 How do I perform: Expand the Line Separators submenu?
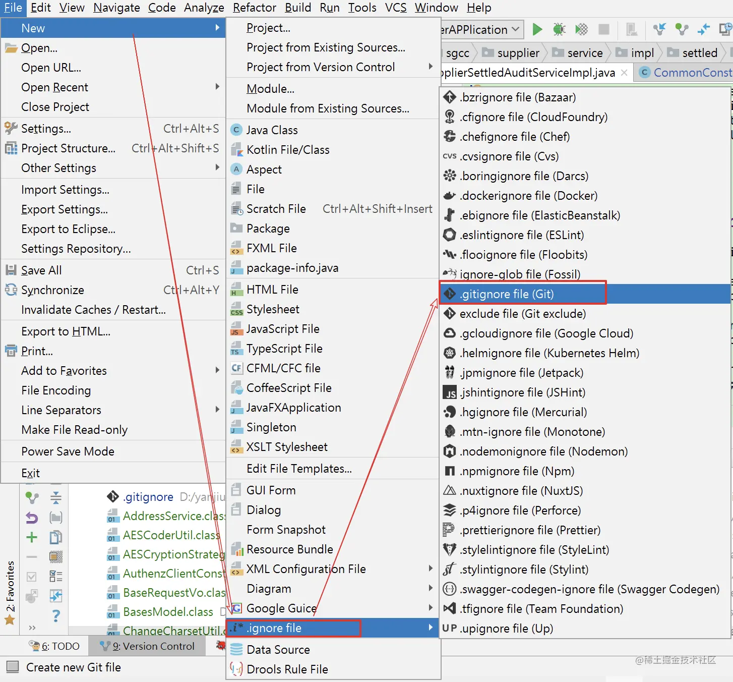(x=113, y=410)
